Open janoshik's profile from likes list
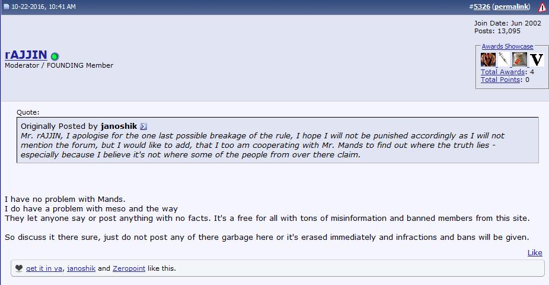Viewport: 549px width, 285px height. coord(81,268)
